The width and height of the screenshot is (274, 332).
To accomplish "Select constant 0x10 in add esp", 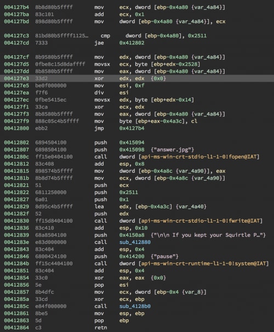I will point(141,228).
